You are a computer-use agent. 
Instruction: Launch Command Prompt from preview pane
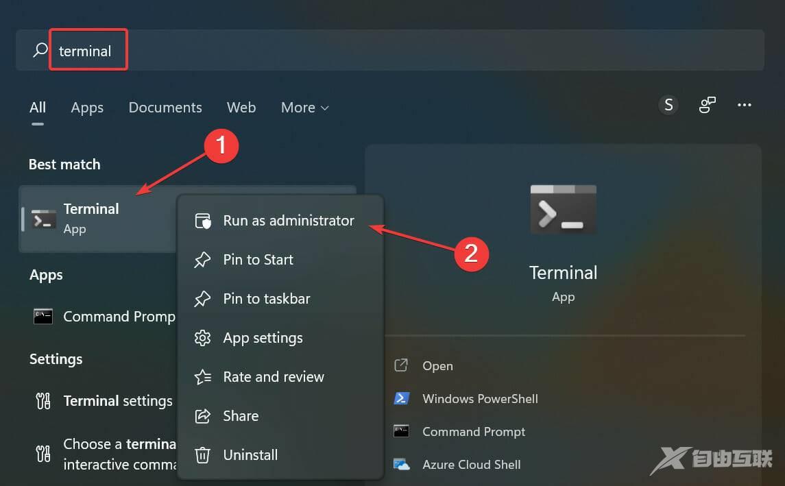click(474, 432)
